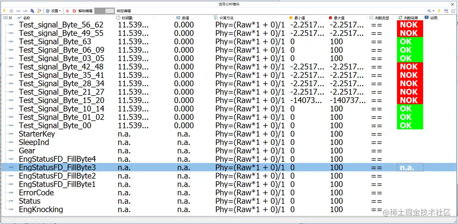This screenshot has height=224, width=458.
Task: Select row Test_signal_Byte_49_55
Action: tap(229, 33)
